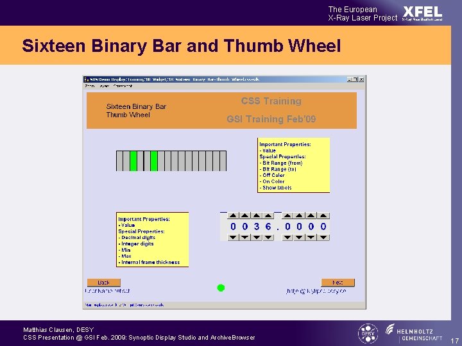Click Bit Range (from) in the properties note
Screen dimensions: 462x346
coord(281,163)
